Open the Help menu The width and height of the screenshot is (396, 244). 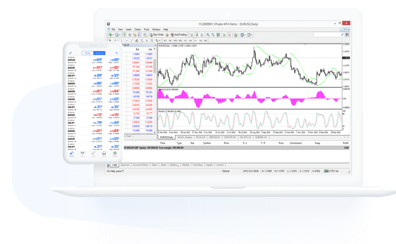(x=166, y=29)
